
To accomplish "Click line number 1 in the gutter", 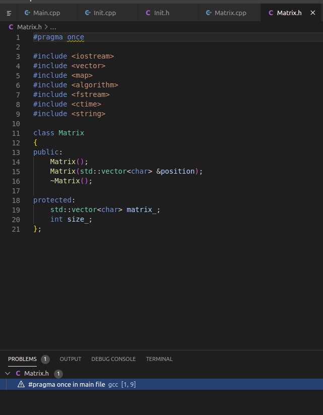I will (18, 37).
